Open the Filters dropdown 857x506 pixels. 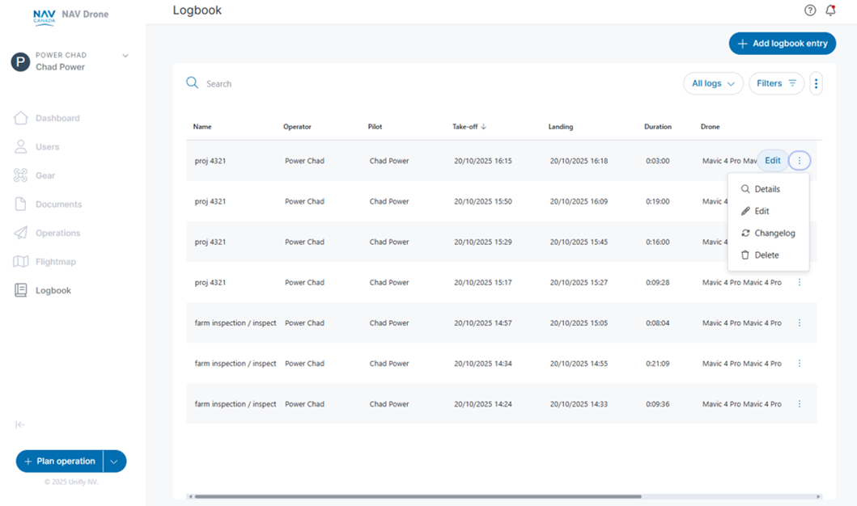coord(776,83)
